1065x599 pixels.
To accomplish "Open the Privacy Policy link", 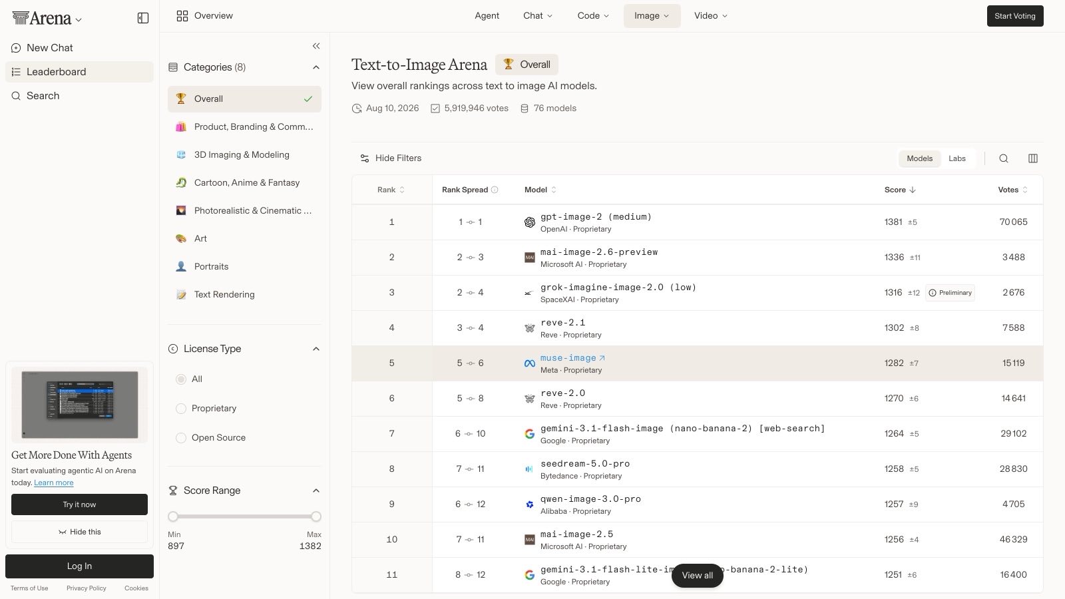I will tap(87, 588).
